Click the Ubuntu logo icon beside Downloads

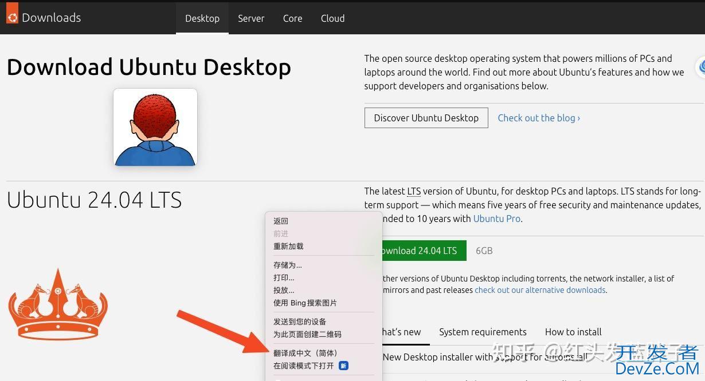pyautogui.click(x=12, y=14)
